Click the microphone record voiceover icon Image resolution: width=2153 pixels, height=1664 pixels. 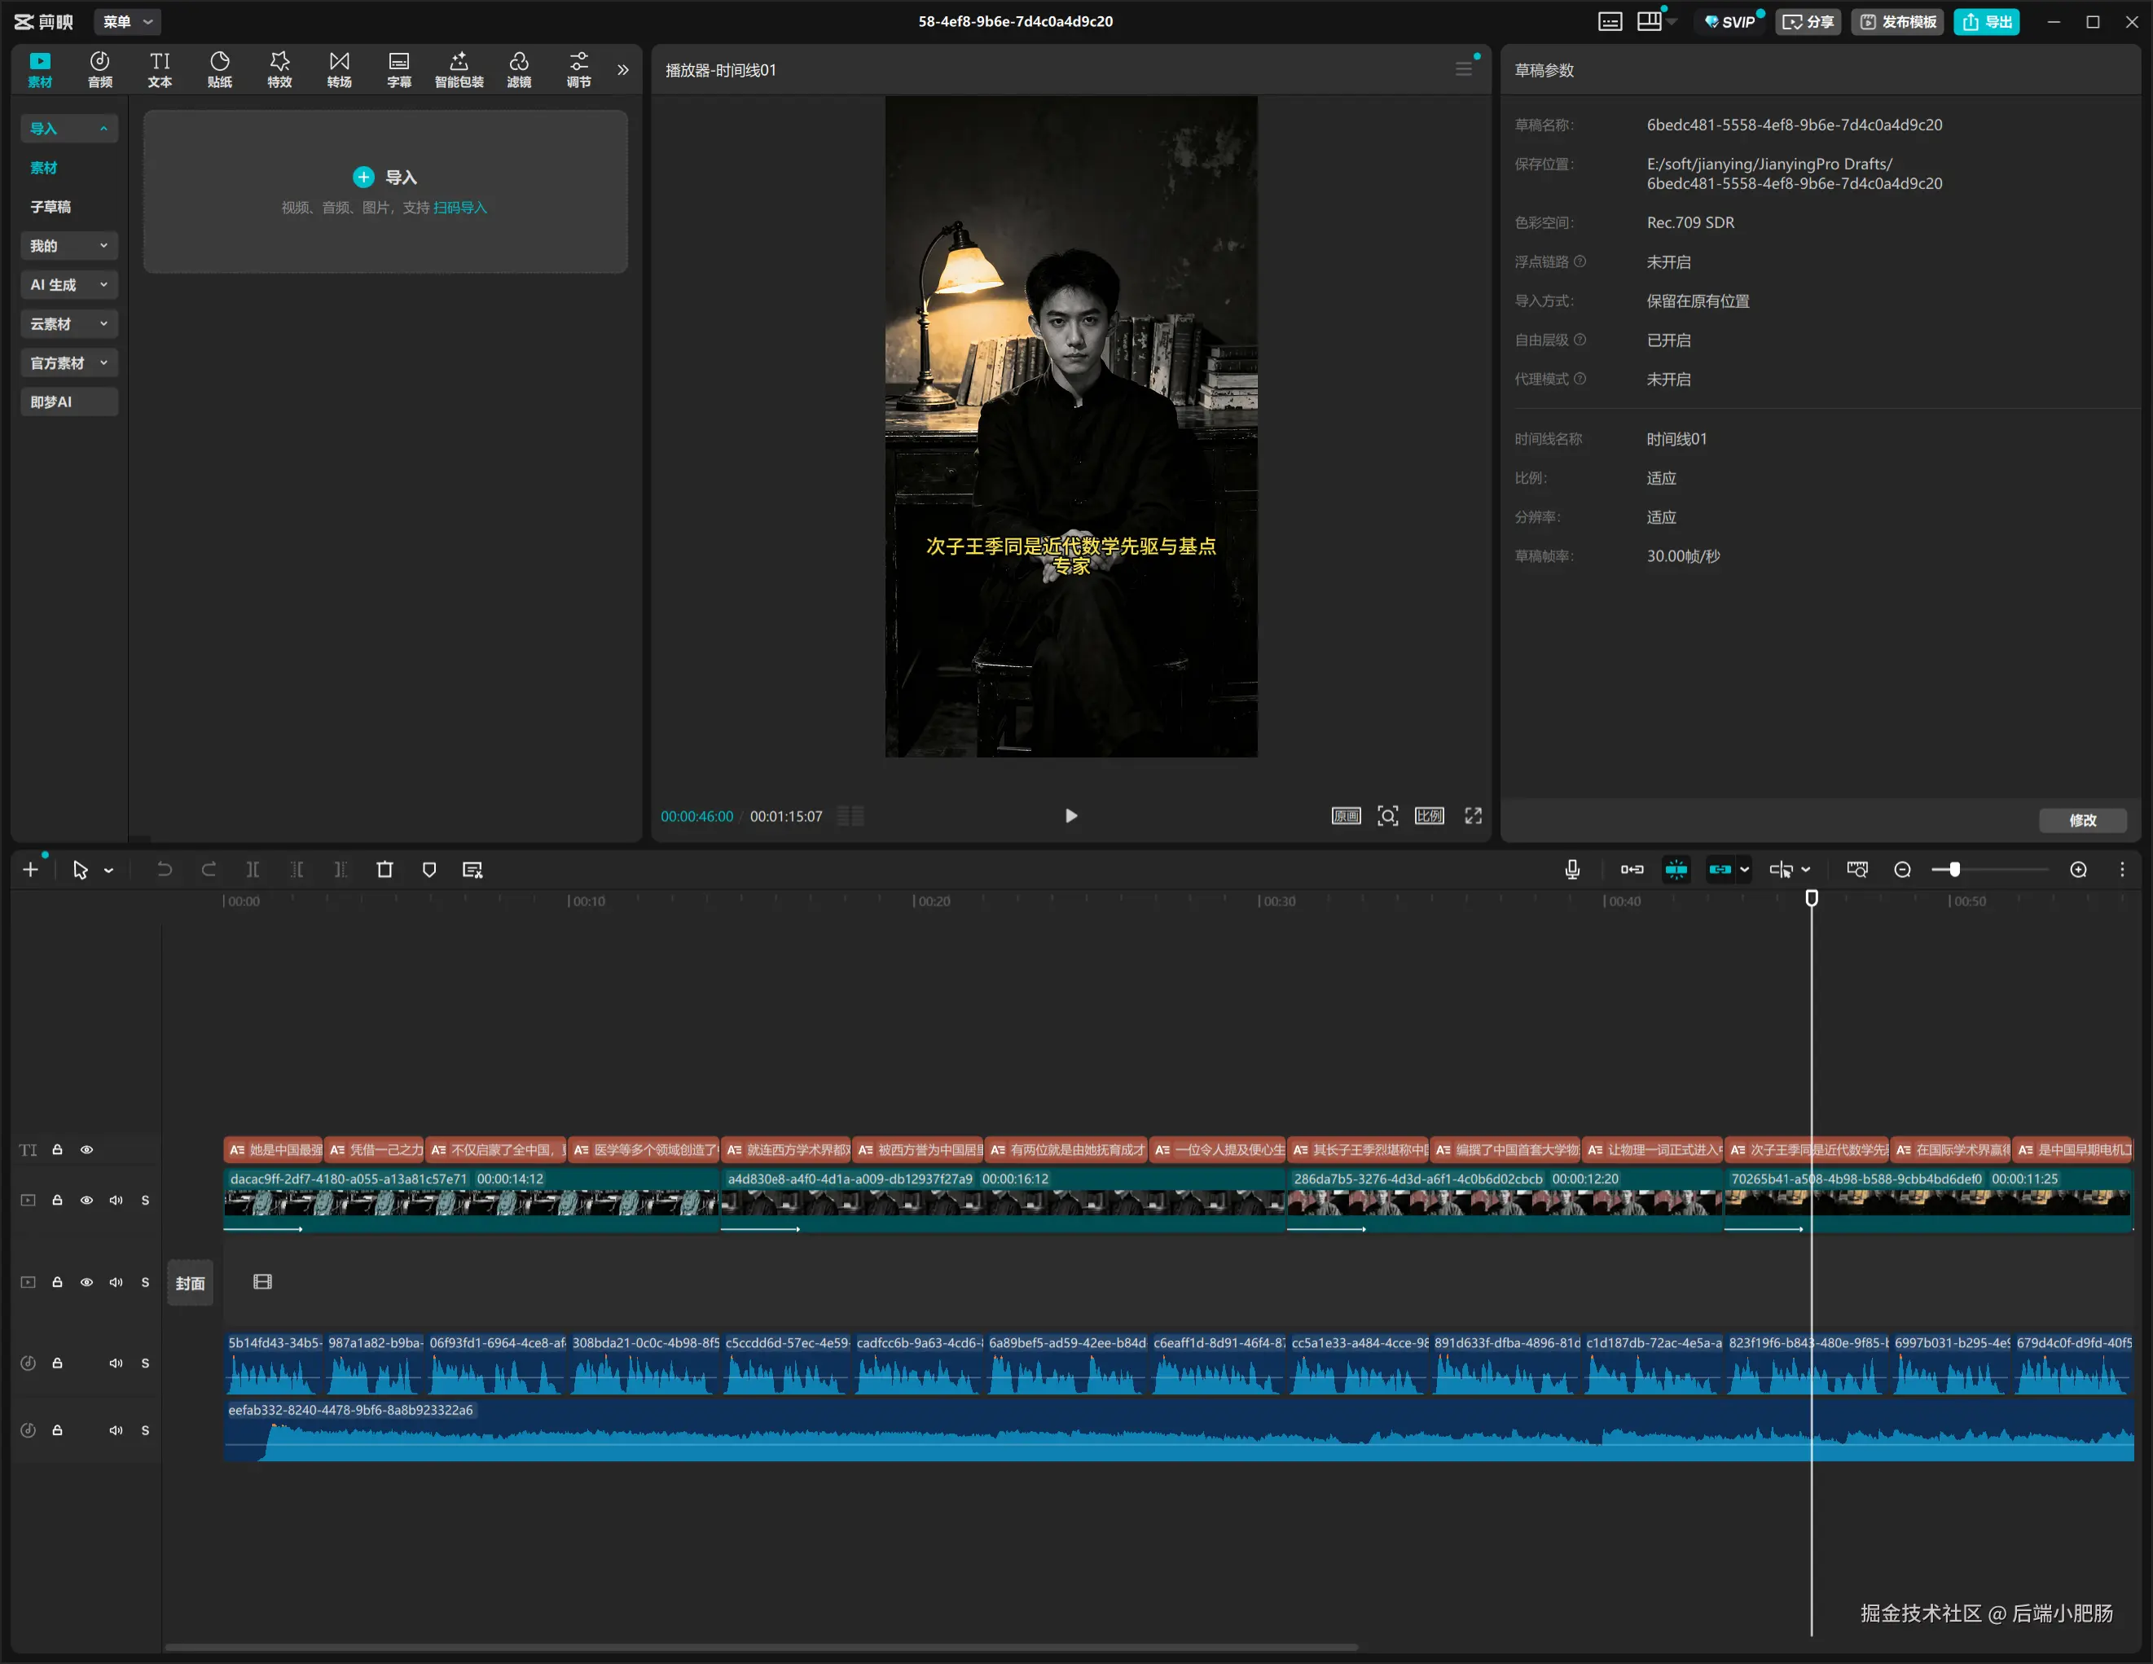pyautogui.click(x=1572, y=869)
